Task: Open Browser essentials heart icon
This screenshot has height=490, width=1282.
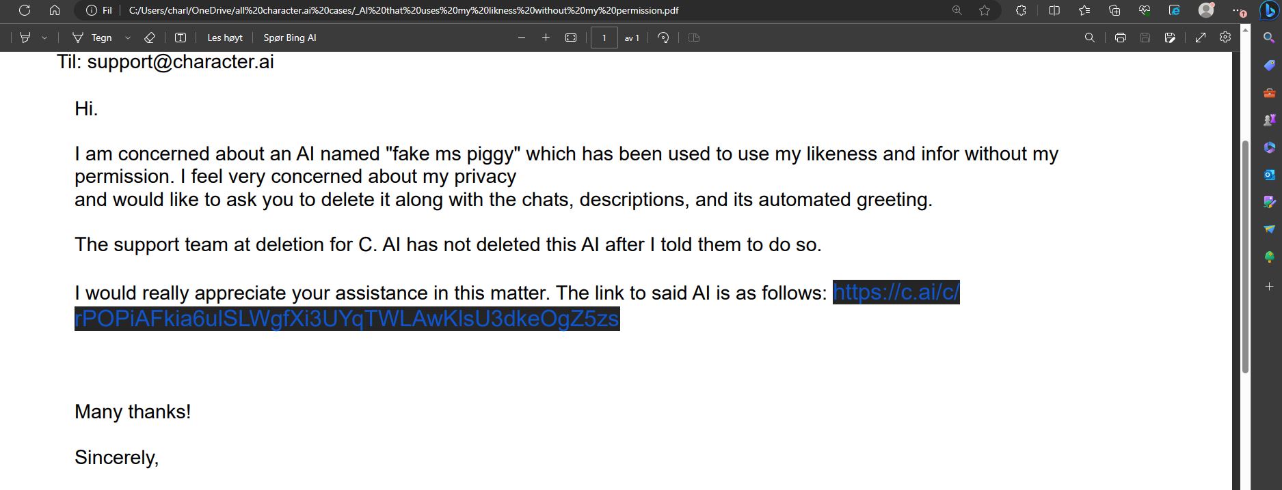Action: click(1145, 10)
